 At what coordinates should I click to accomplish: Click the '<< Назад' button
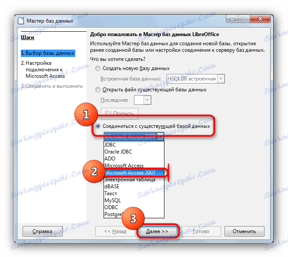click(115, 231)
